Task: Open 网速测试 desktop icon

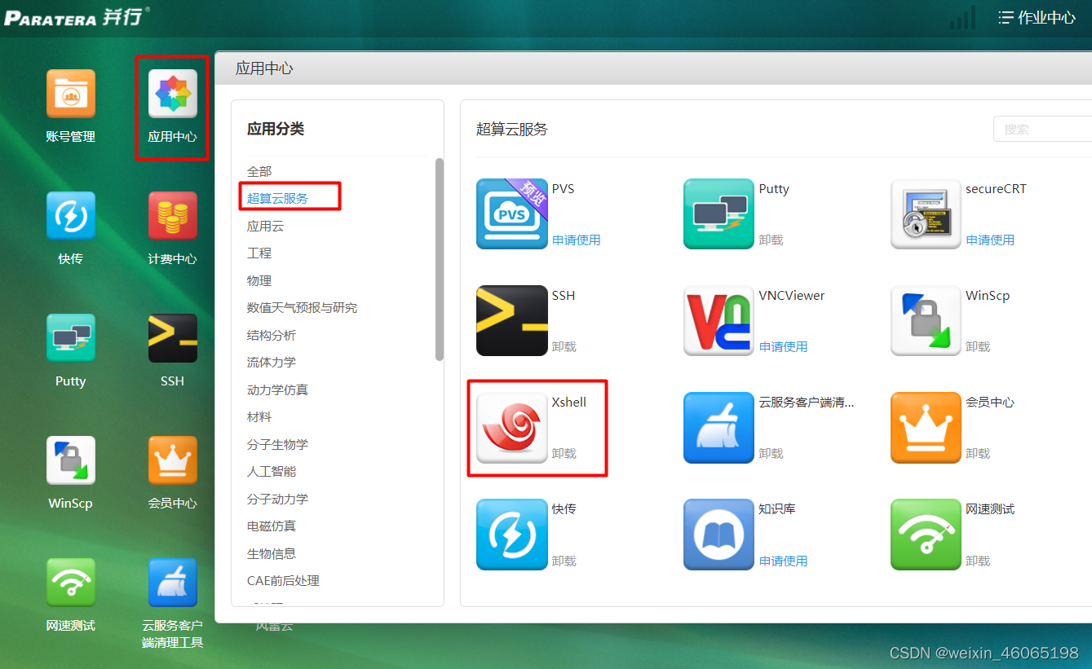Action: [71, 583]
